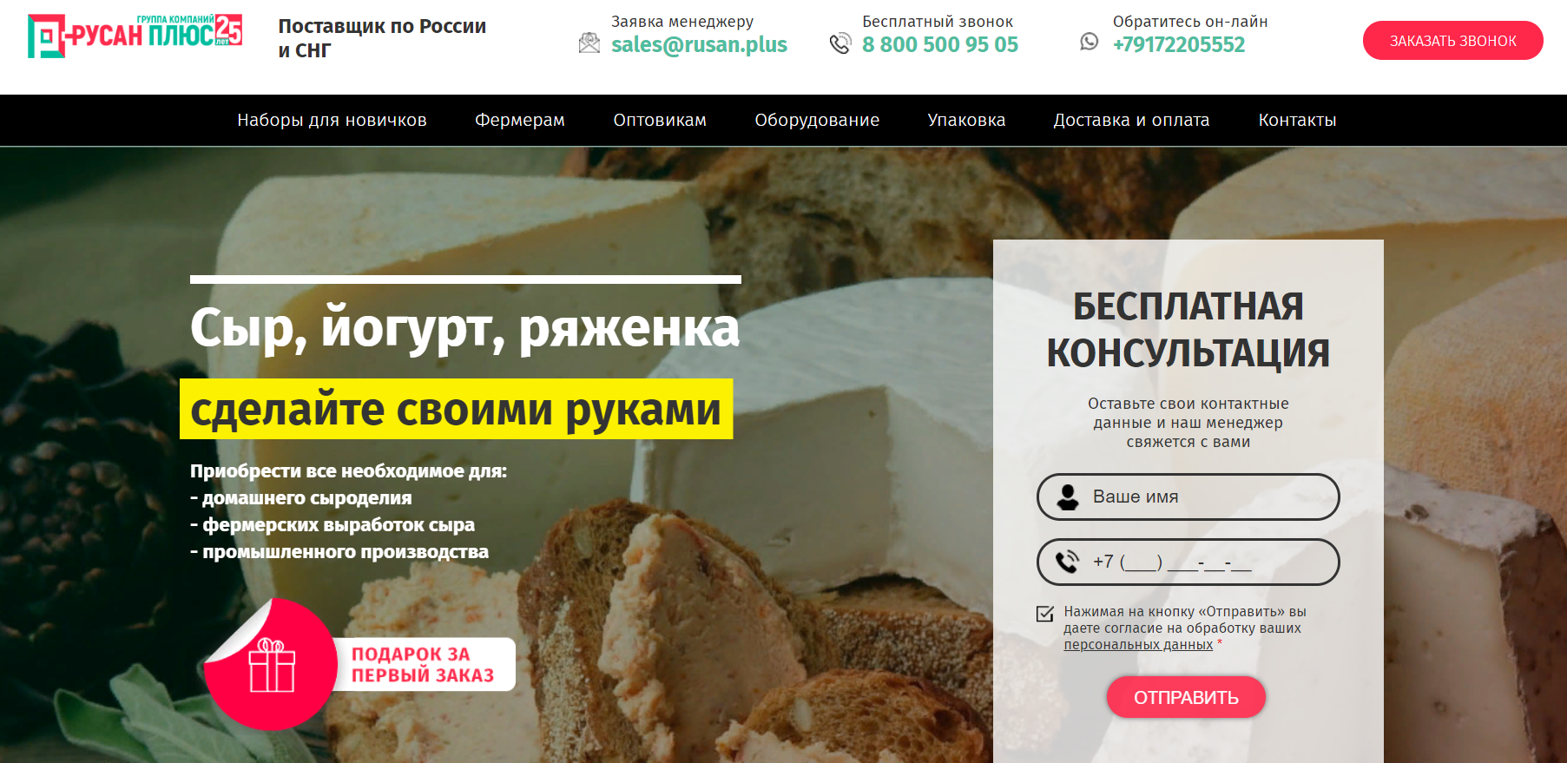Open the Оборудование menu item
The image size is (1567, 763).
click(x=817, y=121)
